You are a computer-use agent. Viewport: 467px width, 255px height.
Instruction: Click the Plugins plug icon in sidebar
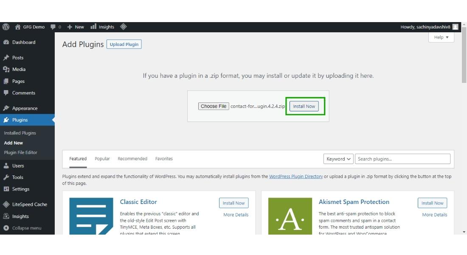[x=6, y=120]
